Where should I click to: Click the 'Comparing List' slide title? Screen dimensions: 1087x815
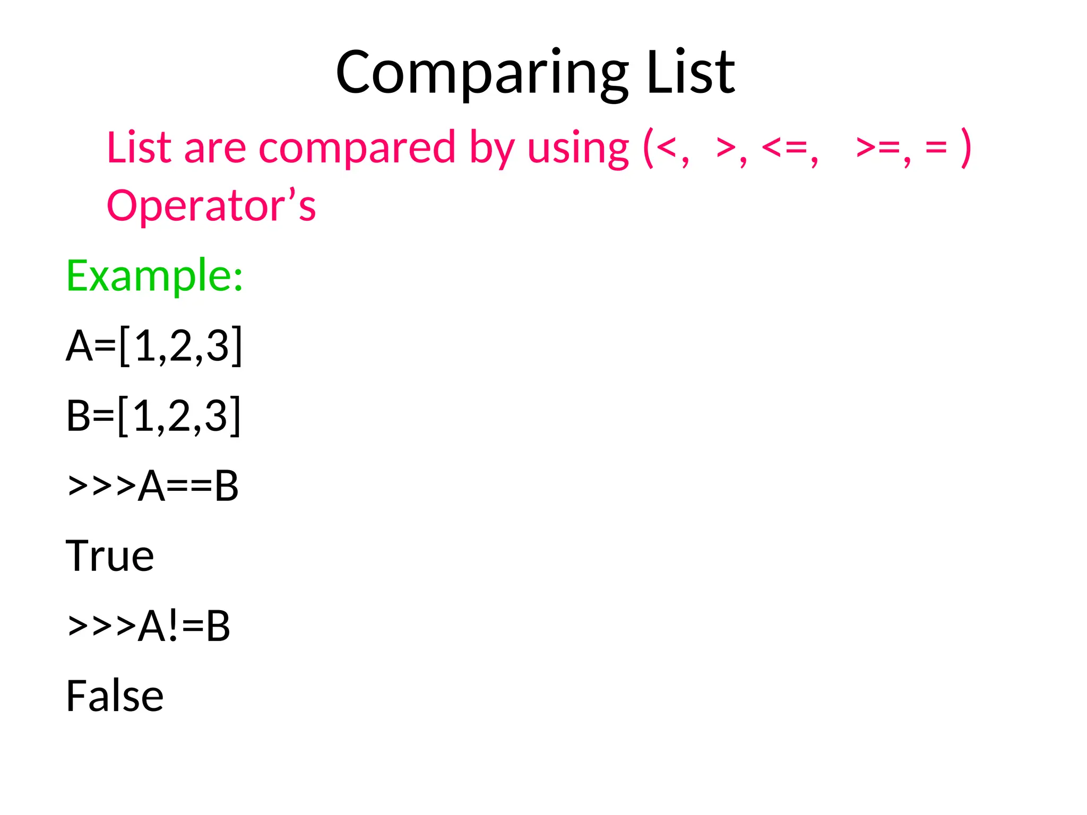click(535, 73)
